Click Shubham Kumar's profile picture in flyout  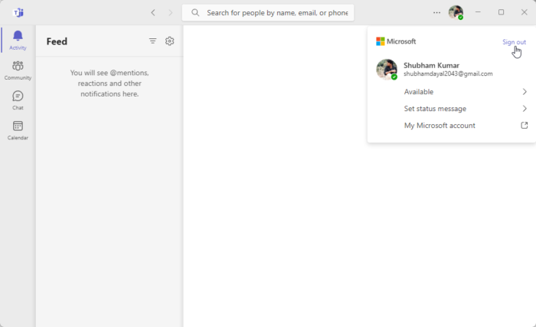pos(387,69)
